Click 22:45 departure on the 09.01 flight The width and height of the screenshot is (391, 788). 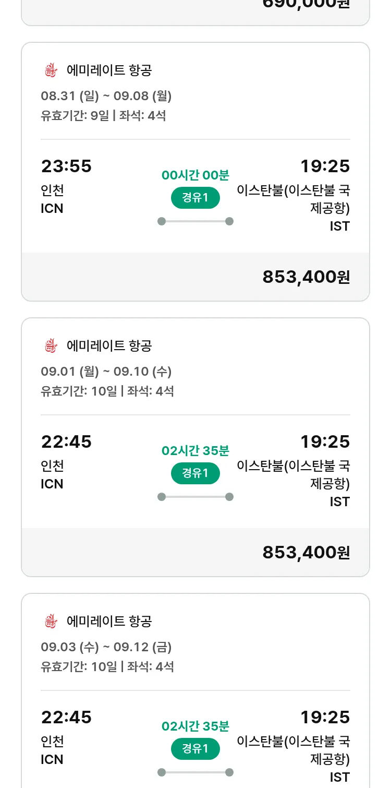click(66, 442)
